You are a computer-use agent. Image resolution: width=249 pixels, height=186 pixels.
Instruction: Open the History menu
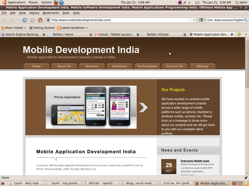34,13
